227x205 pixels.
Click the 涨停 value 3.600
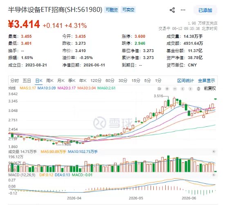[x=140, y=36]
